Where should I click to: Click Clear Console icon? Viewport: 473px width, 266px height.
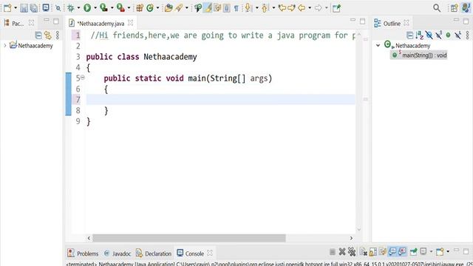click(x=363, y=251)
